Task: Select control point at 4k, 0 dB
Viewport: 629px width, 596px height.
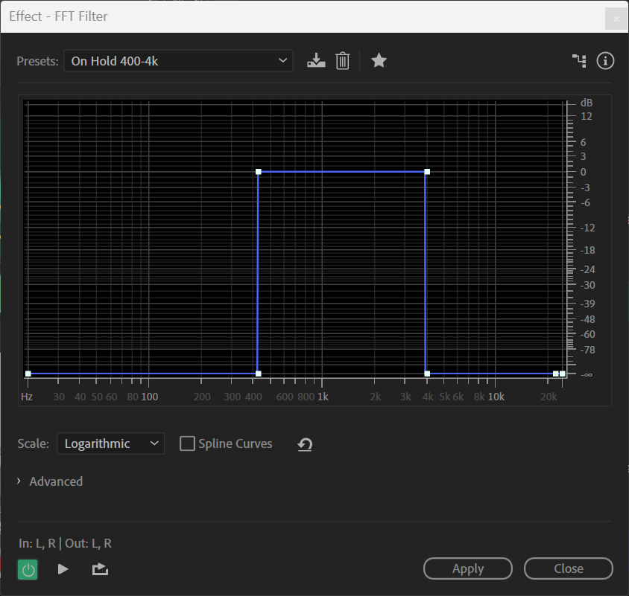Action: (x=427, y=172)
